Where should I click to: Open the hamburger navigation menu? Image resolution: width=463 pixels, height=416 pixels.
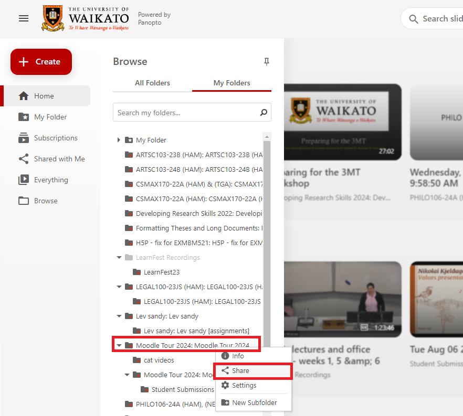pos(24,18)
